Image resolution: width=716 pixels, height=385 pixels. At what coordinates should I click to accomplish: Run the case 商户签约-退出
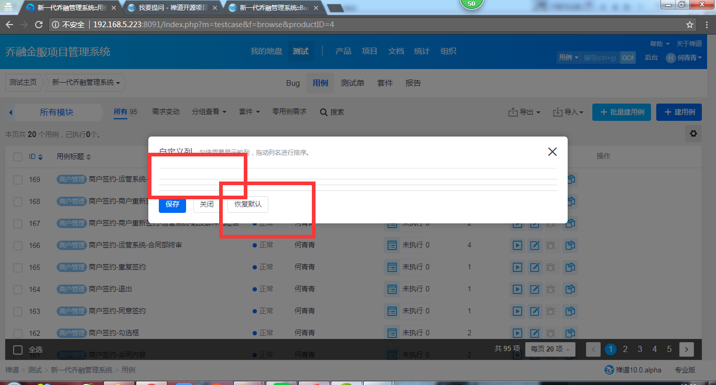click(x=517, y=289)
